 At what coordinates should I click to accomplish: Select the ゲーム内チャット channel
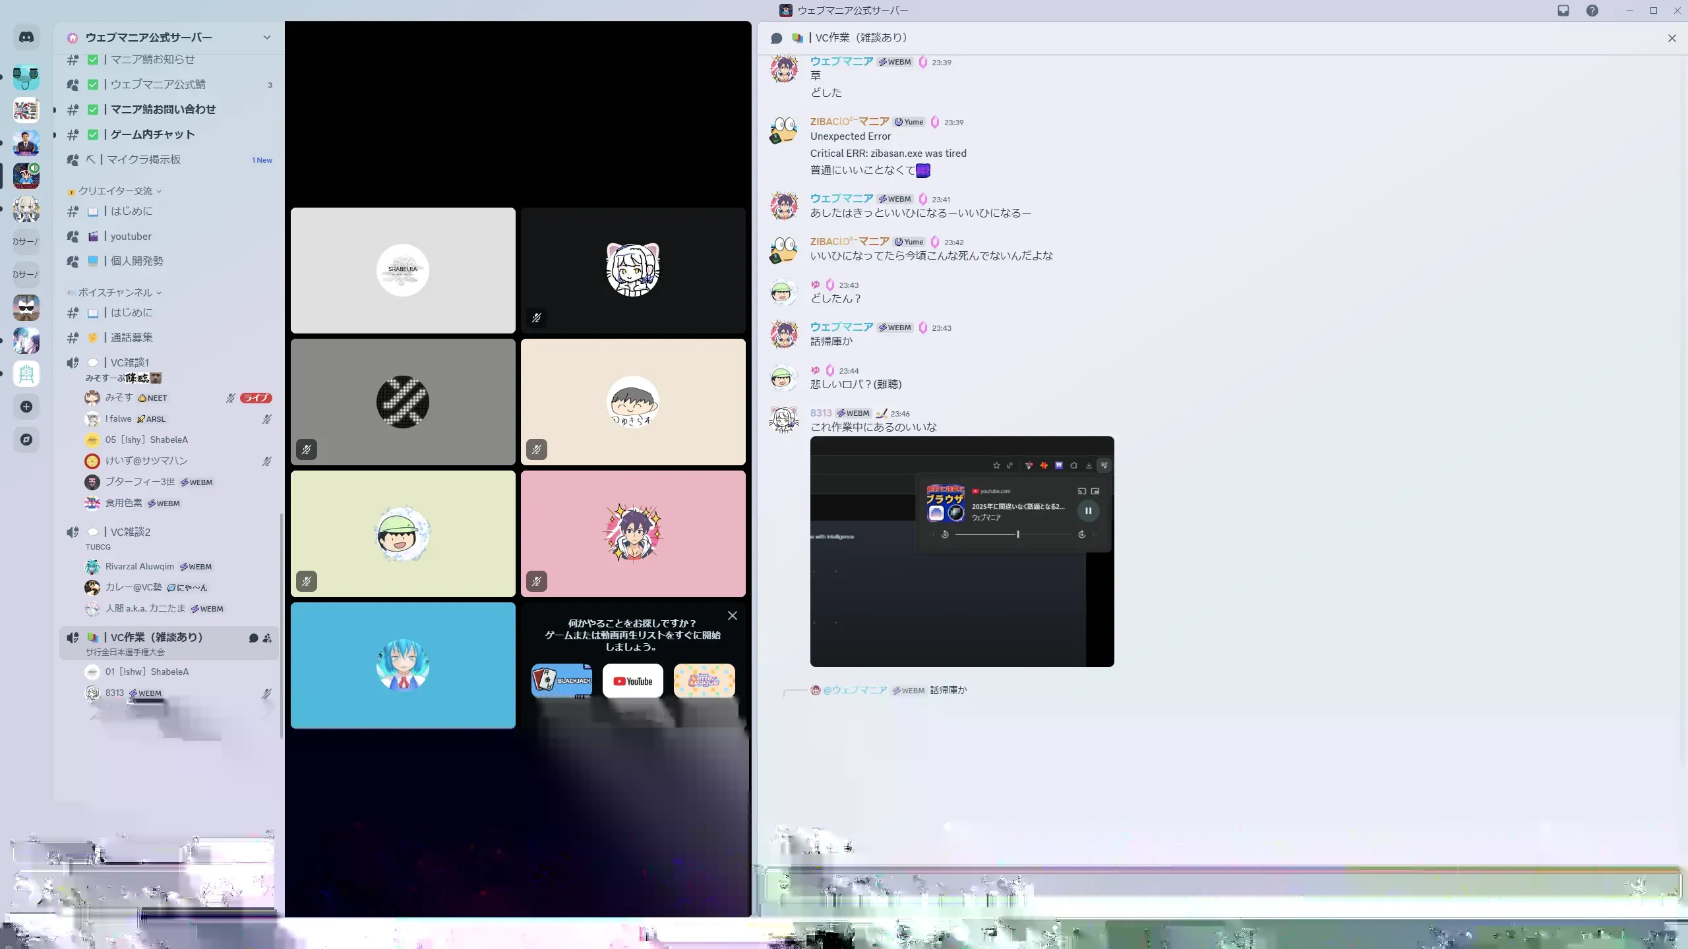[x=152, y=134]
